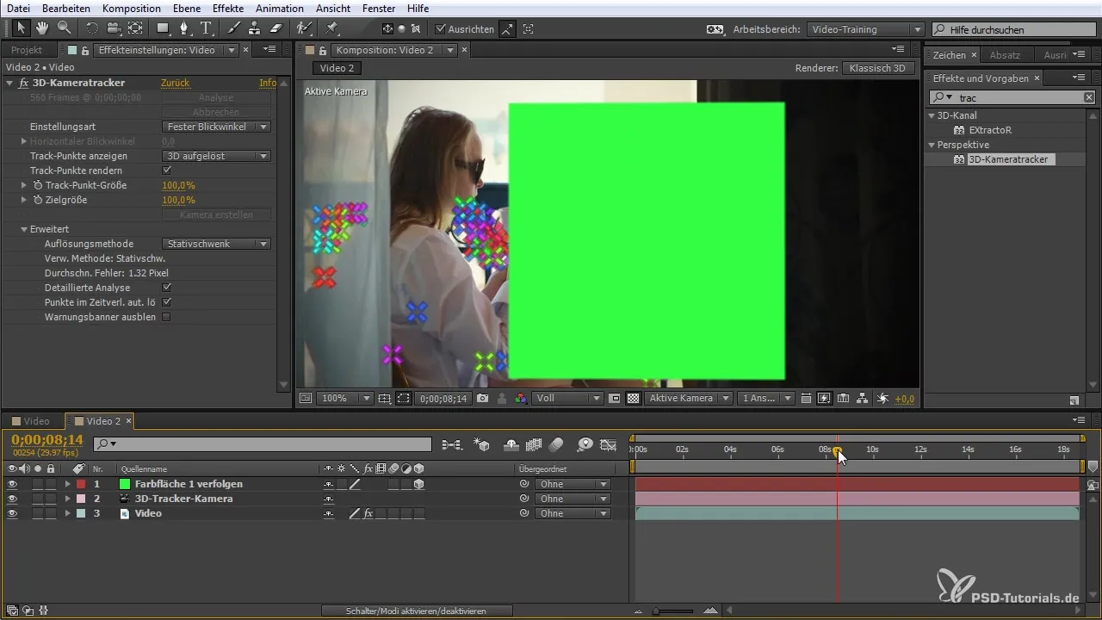This screenshot has height=620, width=1102.
Task: Toggle transparency grid in viewer
Action: [634, 399]
